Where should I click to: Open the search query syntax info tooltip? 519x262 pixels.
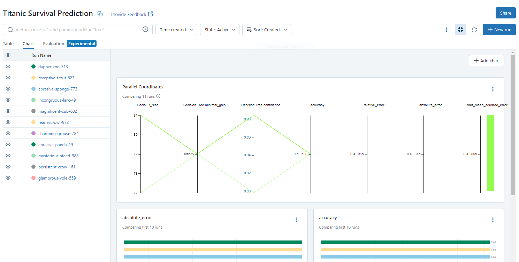click(145, 29)
